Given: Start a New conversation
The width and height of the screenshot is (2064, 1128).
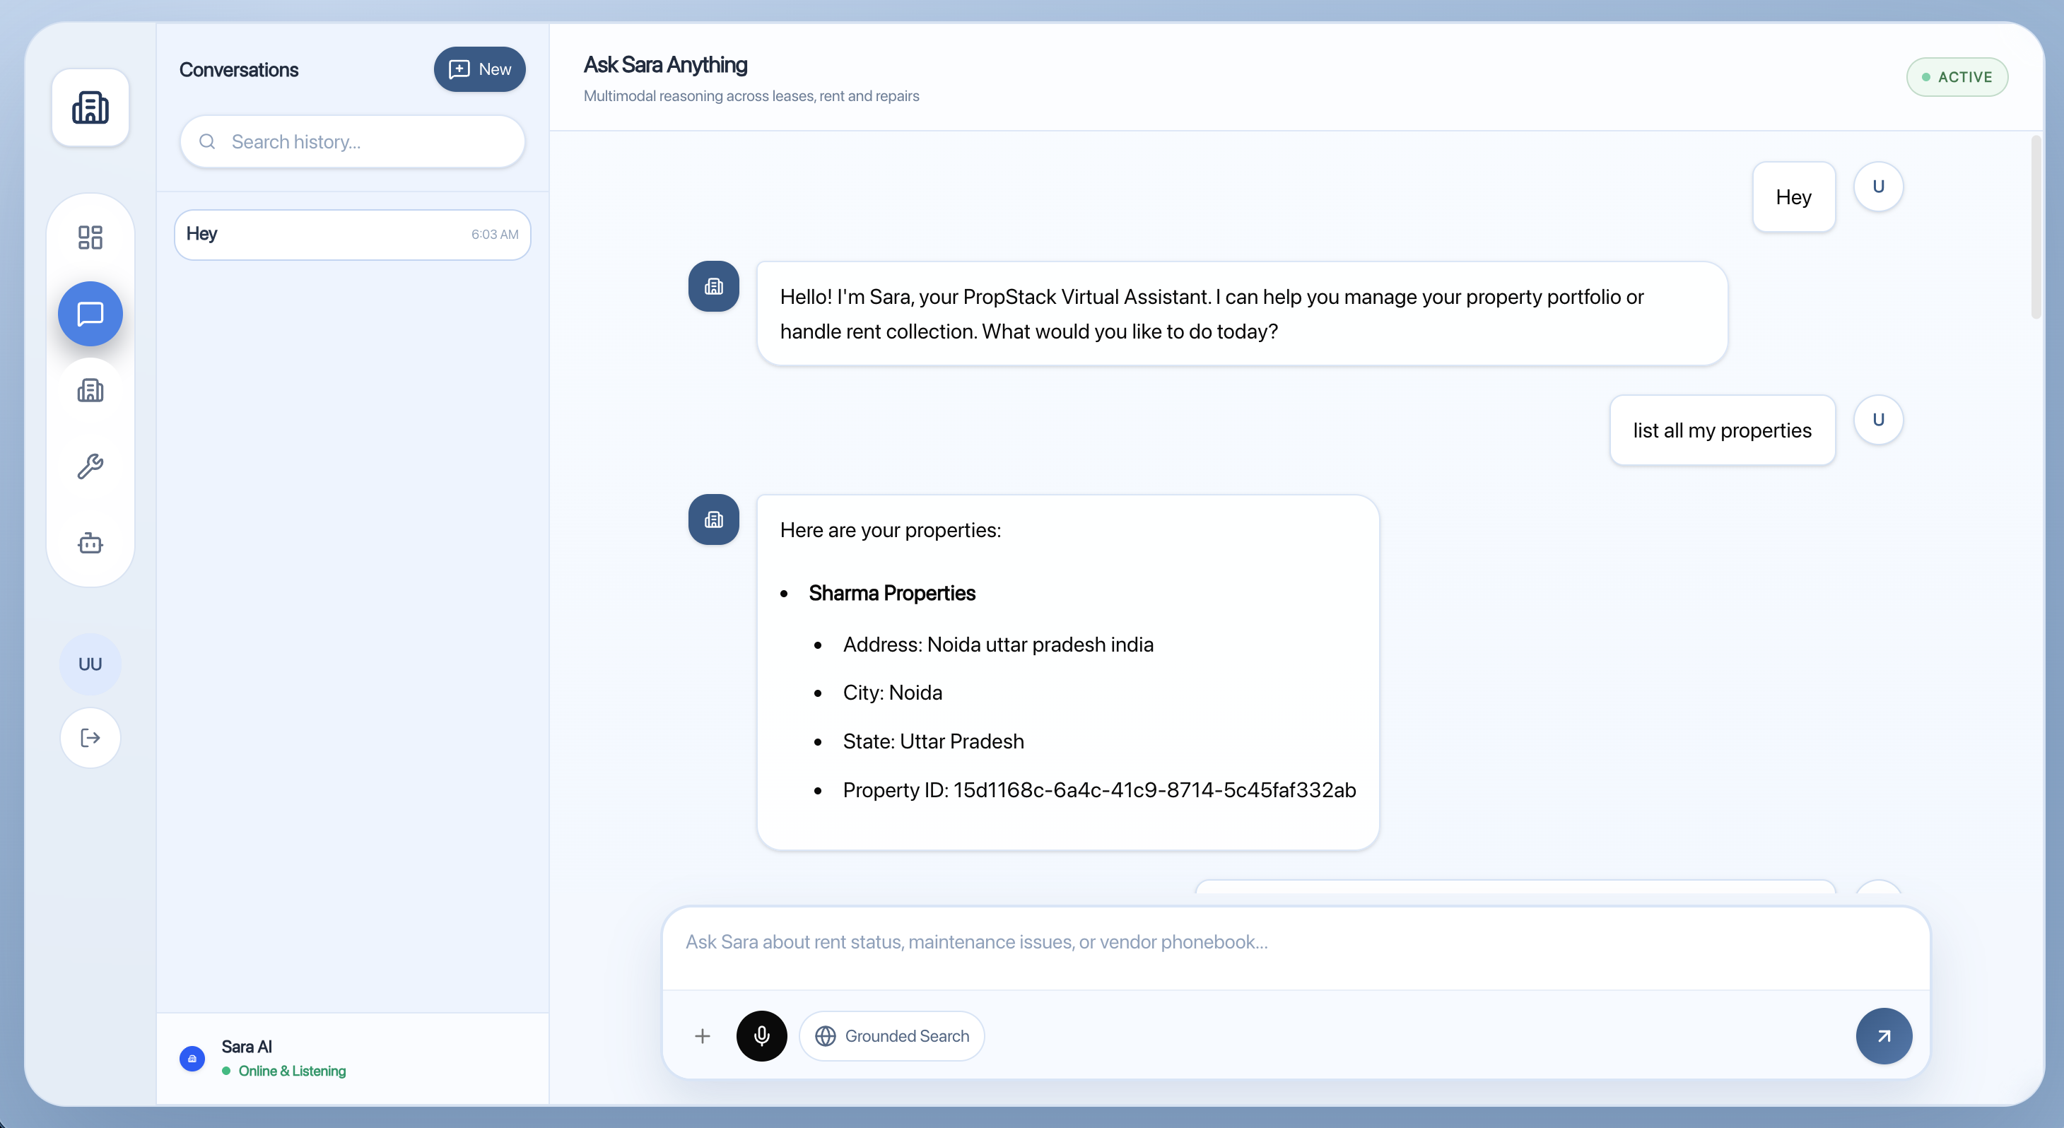Looking at the screenshot, I should [479, 69].
